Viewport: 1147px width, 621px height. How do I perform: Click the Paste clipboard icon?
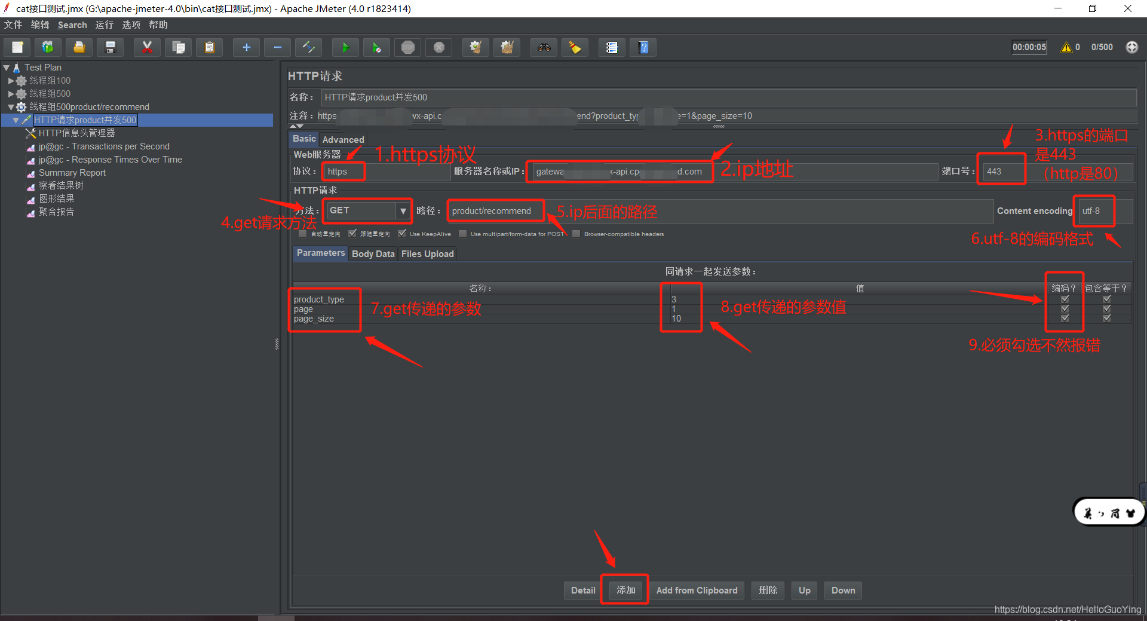(x=209, y=47)
